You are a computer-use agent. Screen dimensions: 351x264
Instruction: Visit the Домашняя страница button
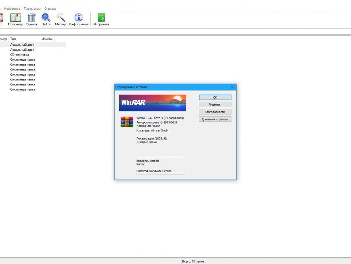(215, 119)
